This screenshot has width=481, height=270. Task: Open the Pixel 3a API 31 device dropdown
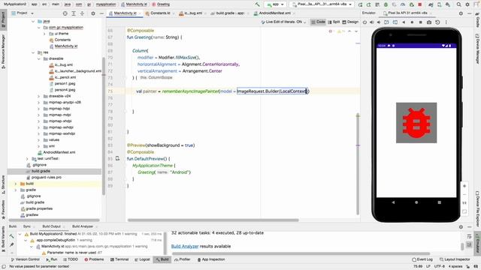tap(322, 4)
